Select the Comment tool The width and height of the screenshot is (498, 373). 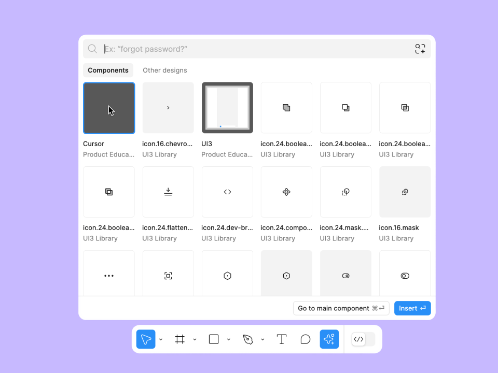(x=306, y=339)
